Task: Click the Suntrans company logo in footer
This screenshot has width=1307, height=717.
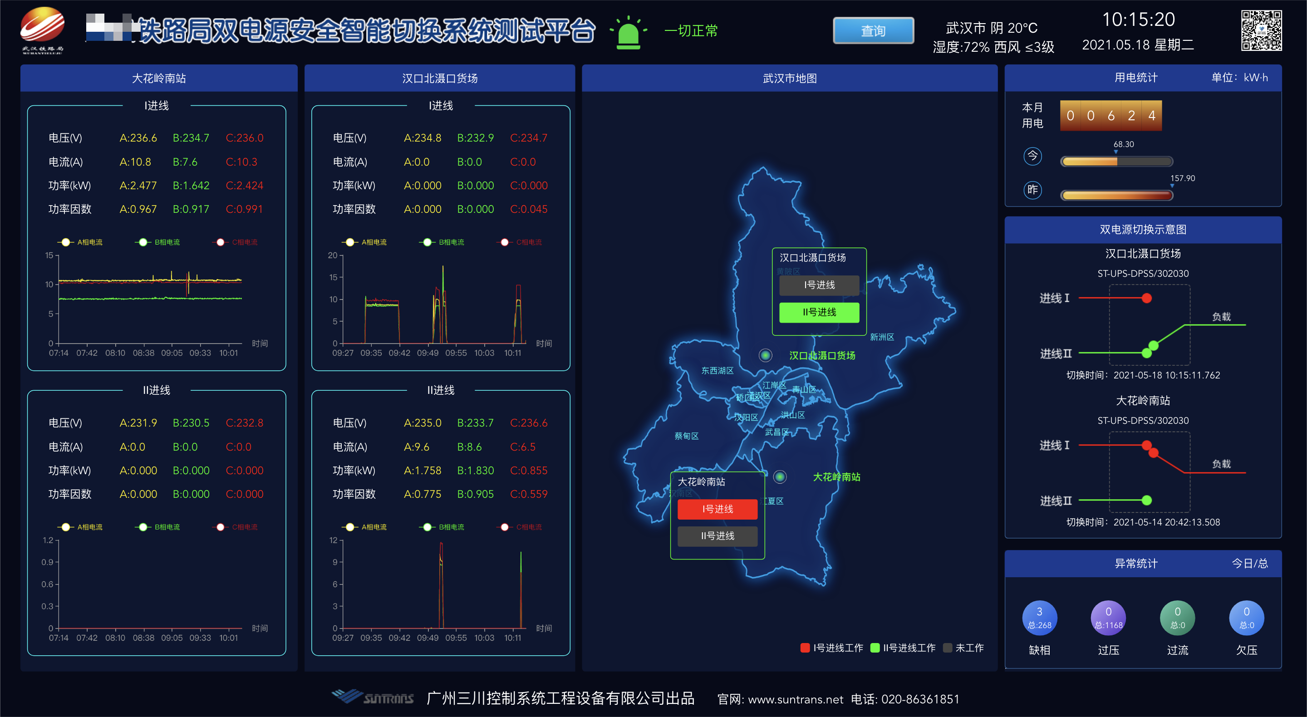Action: 373,697
